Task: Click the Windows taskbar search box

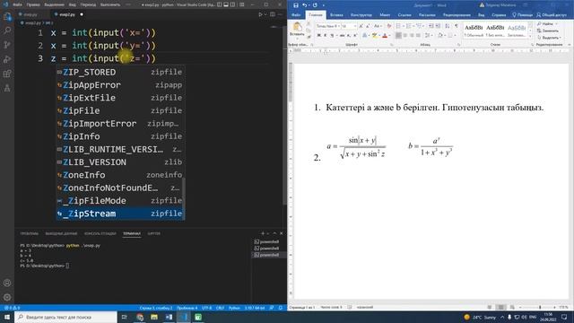Action: coord(65,317)
